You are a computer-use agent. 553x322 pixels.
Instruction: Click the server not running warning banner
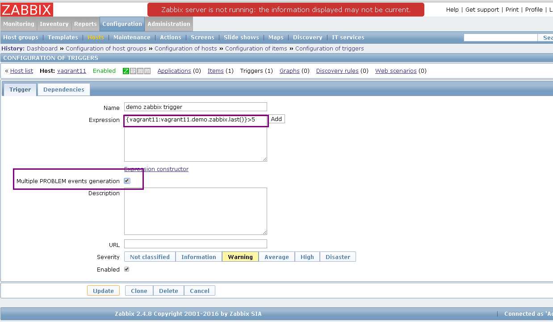(x=286, y=9)
